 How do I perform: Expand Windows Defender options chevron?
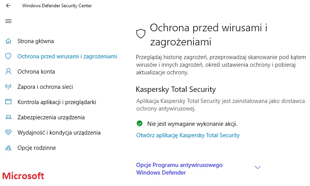tap(258, 167)
